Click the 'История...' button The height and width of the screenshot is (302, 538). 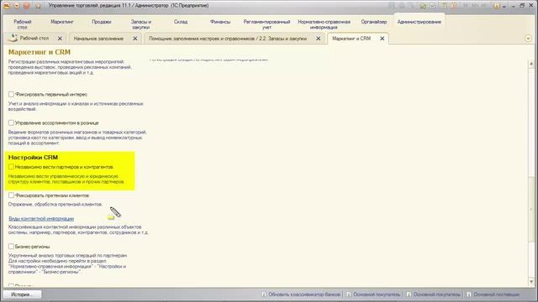pos(22,294)
